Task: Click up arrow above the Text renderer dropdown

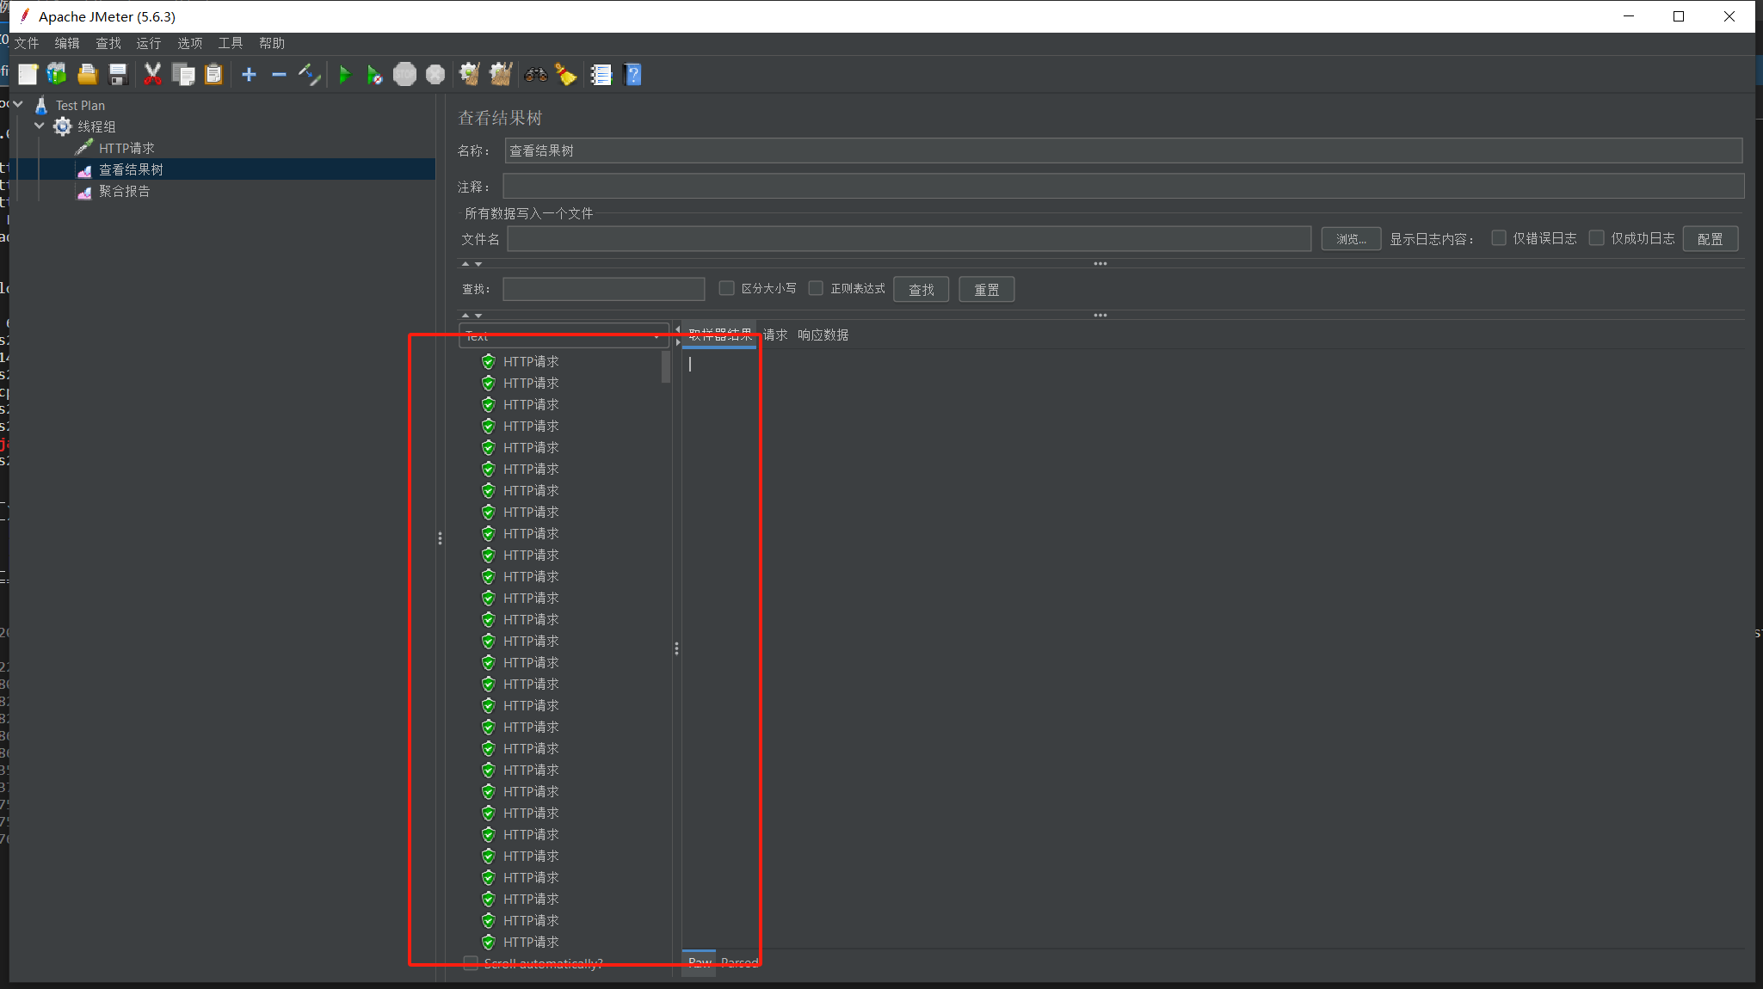Action: (465, 316)
